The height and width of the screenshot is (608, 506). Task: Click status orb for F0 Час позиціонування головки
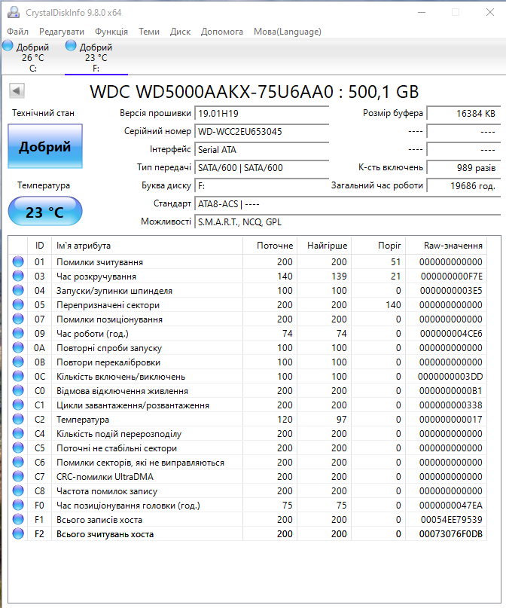tap(18, 506)
